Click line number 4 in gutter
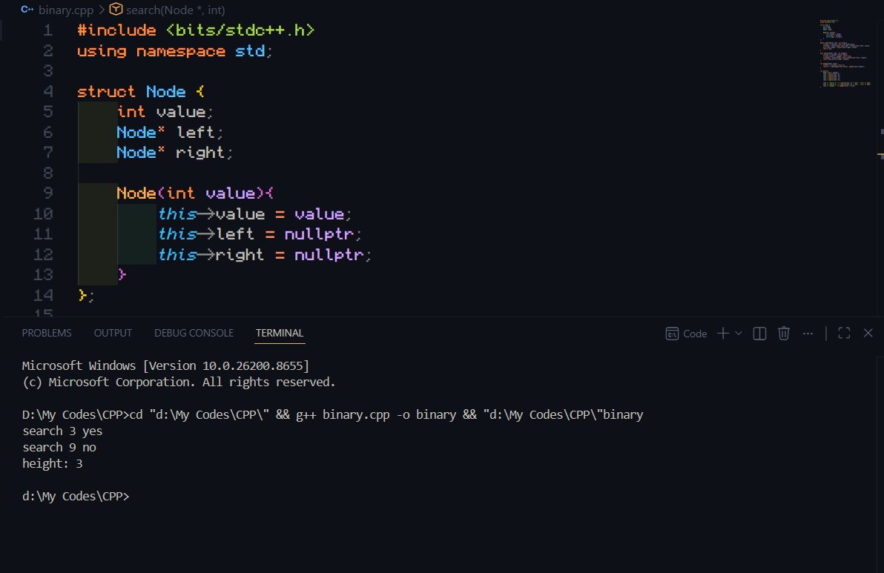Screen dimensions: 884x573 48,91
